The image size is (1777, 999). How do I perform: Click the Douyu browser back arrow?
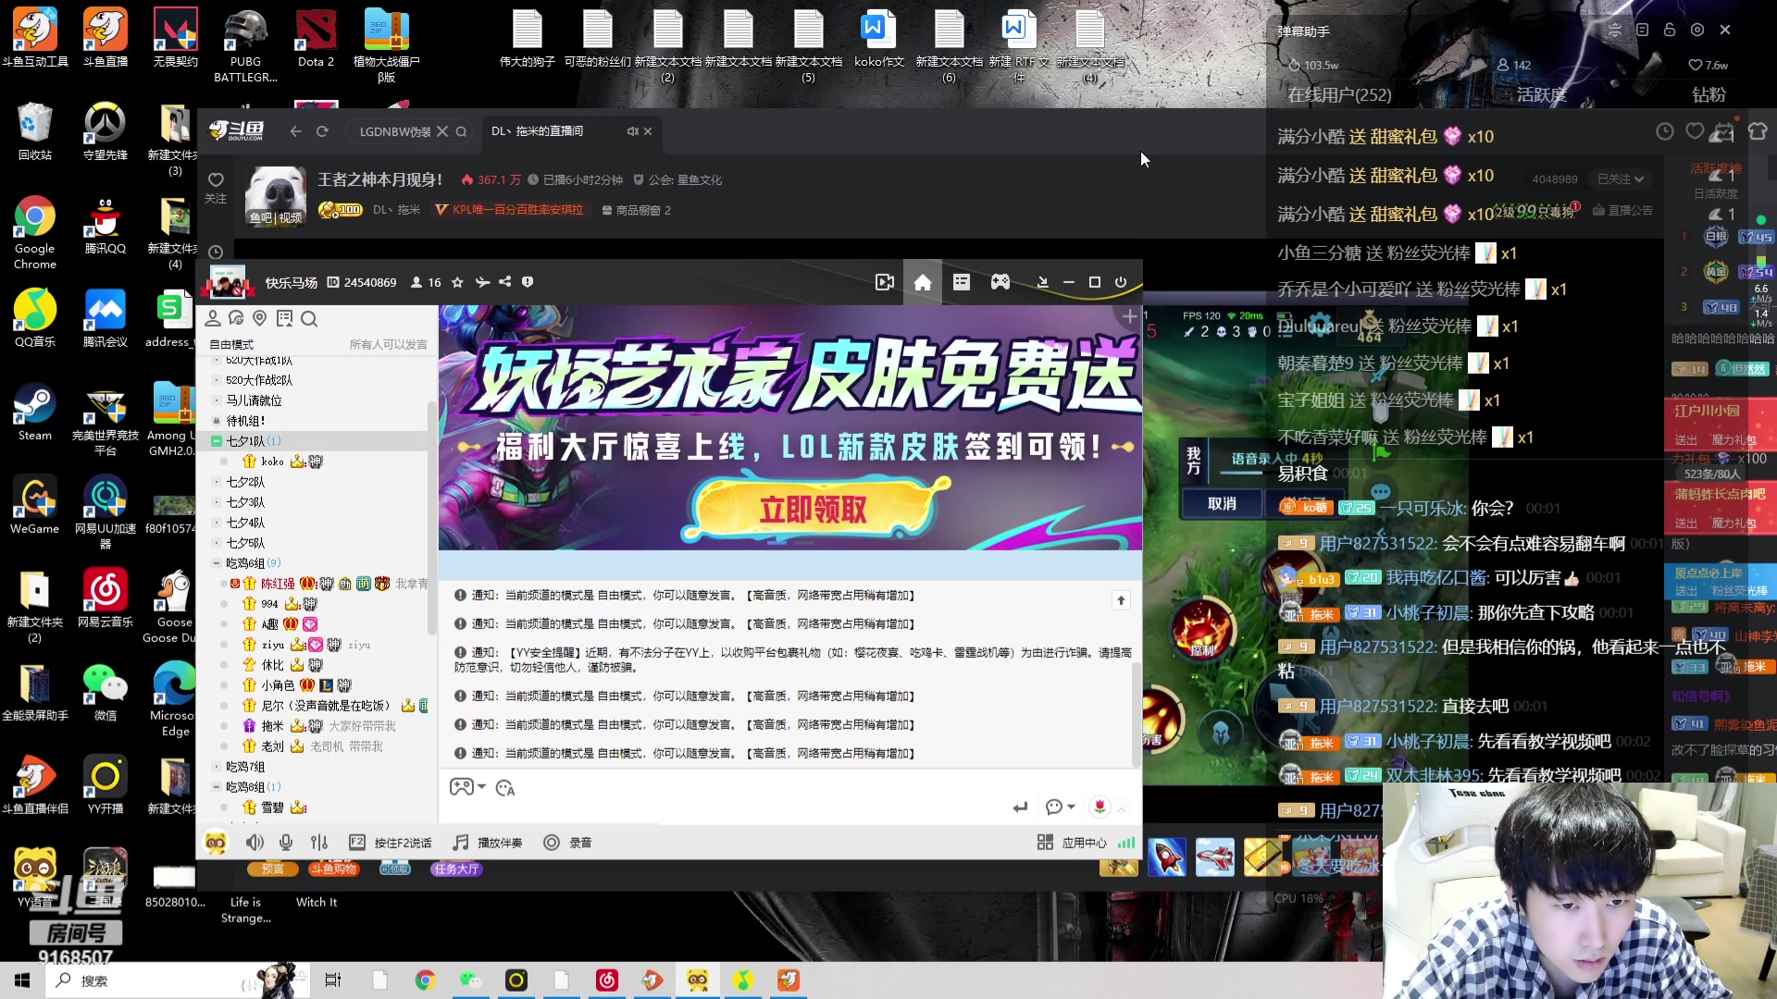[x=296, y=131]
